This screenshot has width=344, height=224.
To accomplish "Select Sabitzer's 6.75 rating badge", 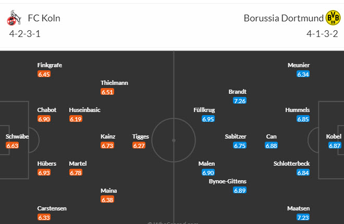I will (240, 146).
